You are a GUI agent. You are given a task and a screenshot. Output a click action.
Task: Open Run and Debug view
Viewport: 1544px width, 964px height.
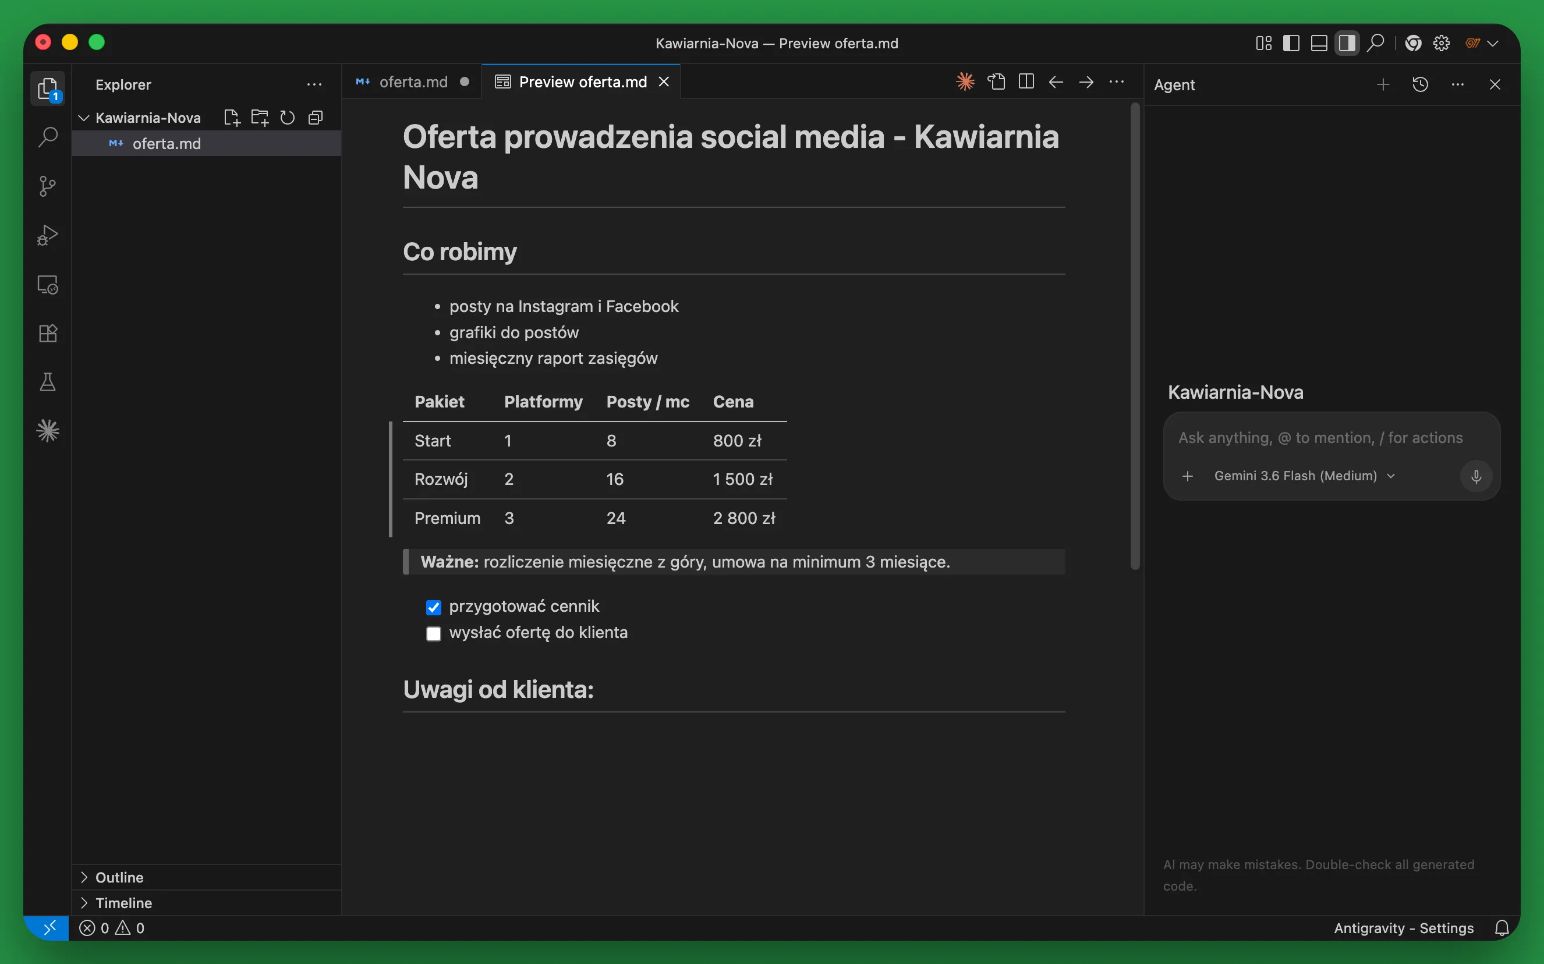point(48,235)
